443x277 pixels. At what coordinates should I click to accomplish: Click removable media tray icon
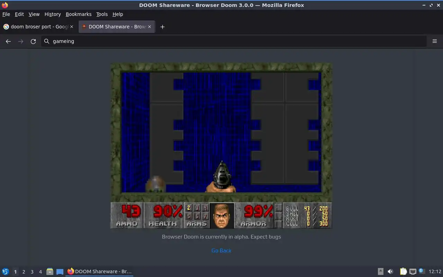[380, 271]
